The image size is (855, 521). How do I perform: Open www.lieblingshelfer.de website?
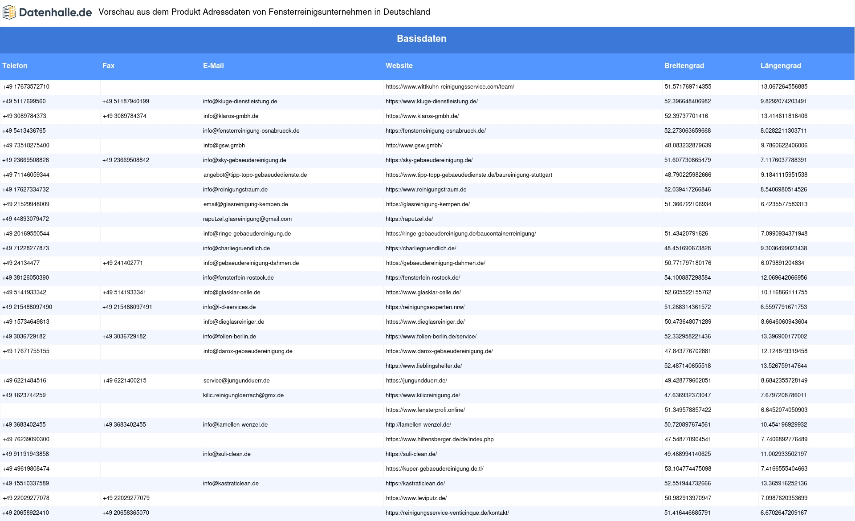(424, 366)
